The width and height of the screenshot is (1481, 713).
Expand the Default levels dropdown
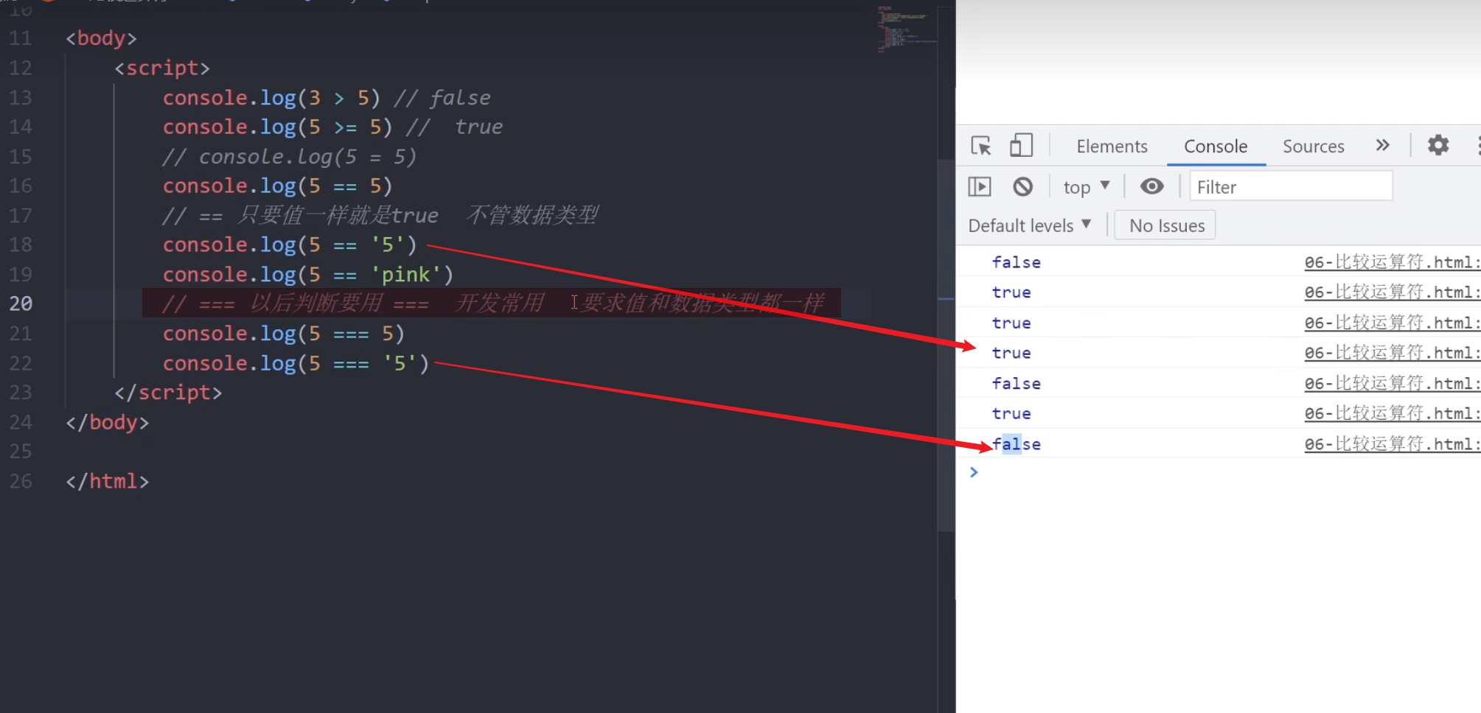click(1029, 225)
